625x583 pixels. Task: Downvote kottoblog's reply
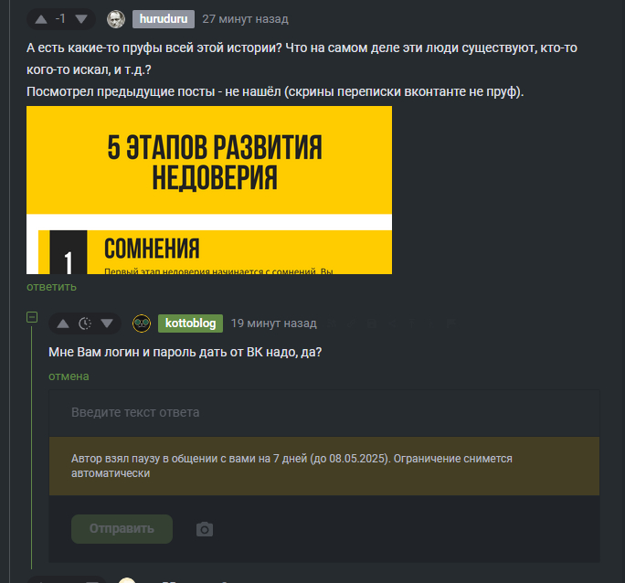(107, 323)
